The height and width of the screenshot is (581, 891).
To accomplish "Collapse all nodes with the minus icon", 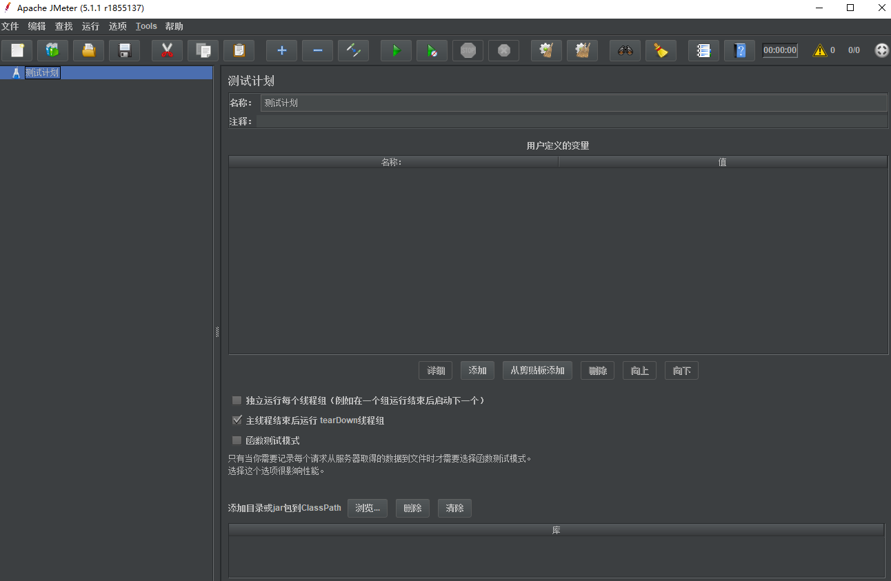I will (317, 50).
